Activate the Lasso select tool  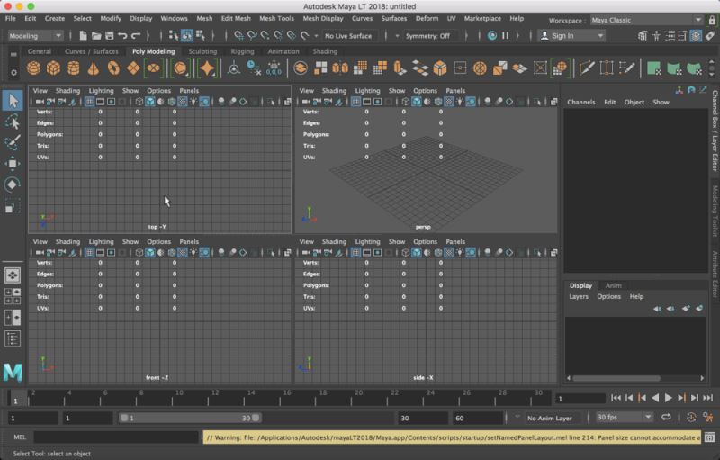point(13,122)
